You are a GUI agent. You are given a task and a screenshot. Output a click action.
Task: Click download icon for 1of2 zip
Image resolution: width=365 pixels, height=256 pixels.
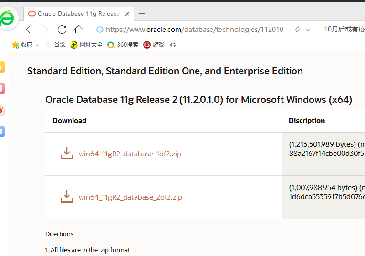[67, 153]
